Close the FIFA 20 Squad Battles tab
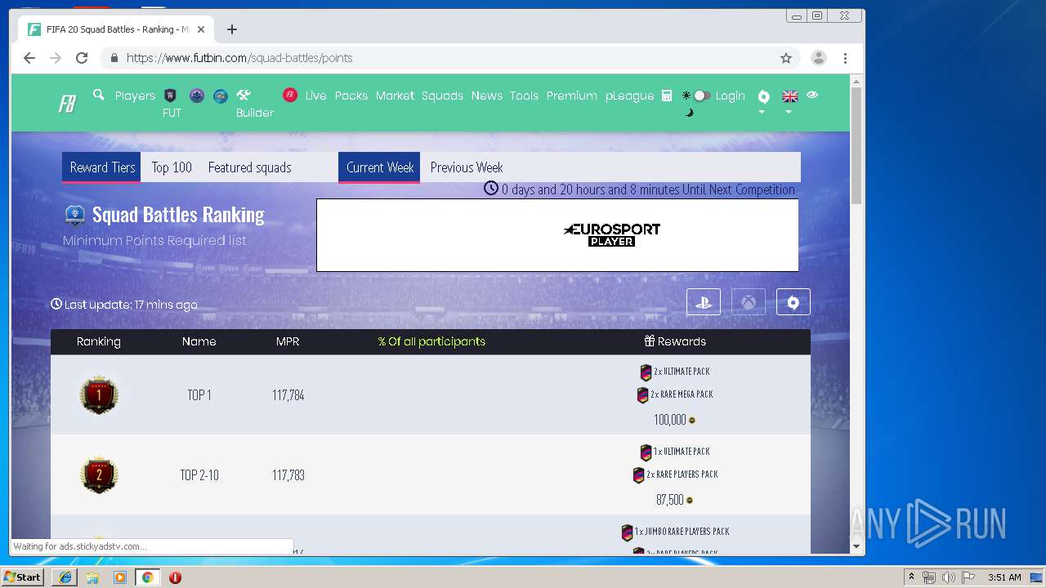The height and width of the screenshot is (588, 1046). pyautogui.click(x=201, y=29)
